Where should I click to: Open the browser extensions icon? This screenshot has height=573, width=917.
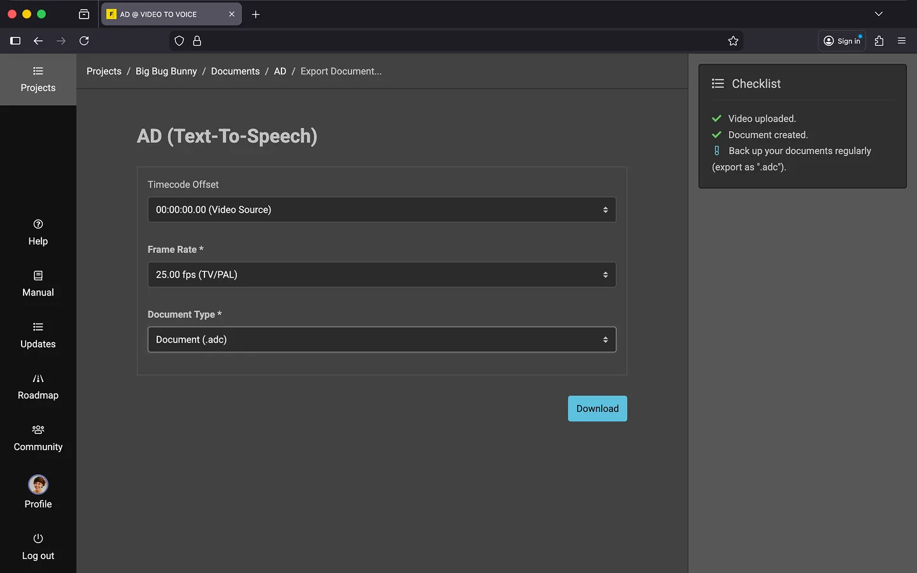(x=879, y=41)
